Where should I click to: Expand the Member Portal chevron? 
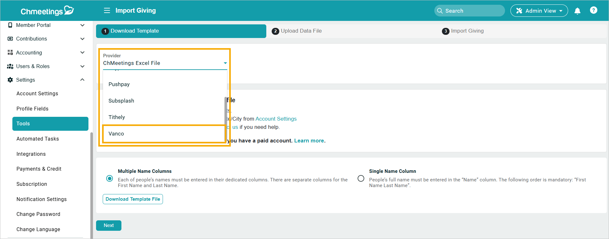pyautogui.click(x=82, y=25)
